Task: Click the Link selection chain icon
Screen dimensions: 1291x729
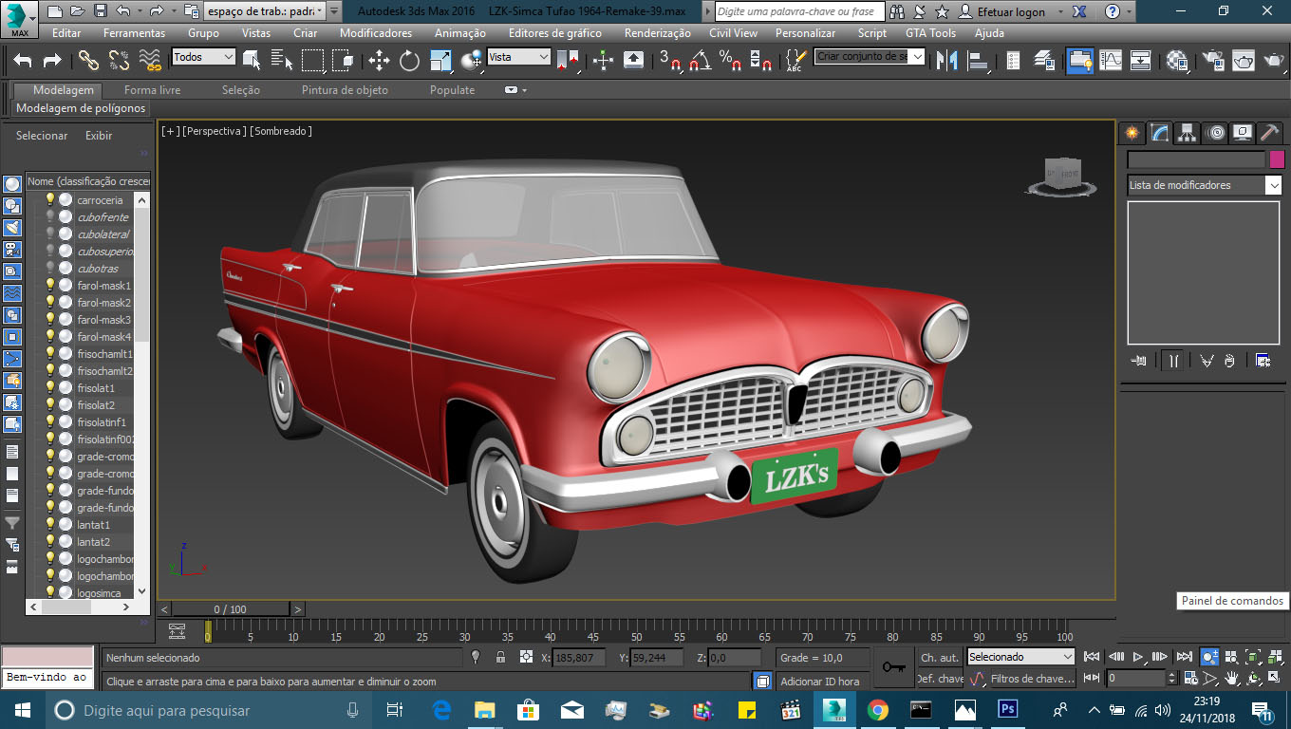Action: (88, 61)
